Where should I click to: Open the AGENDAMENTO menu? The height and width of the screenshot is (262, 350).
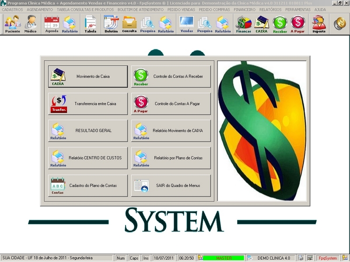point(40,10)
